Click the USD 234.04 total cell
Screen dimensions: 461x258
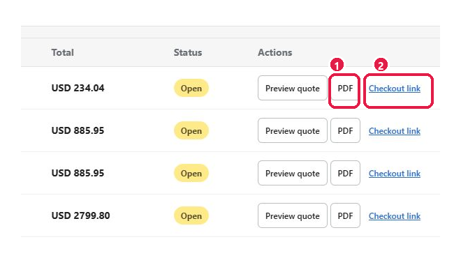pyautogui.click(x=78, y=88)
